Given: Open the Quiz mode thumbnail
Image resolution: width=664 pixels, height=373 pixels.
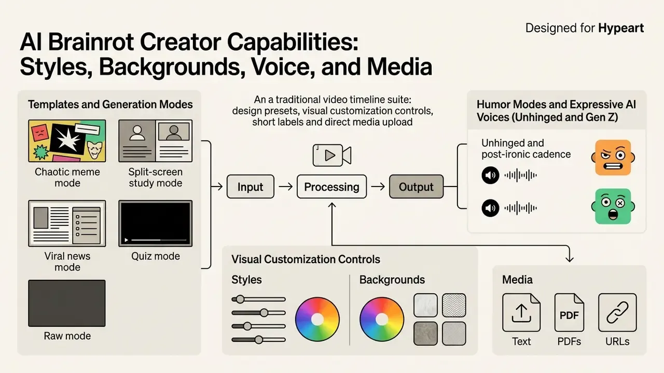Looking at the screenshot, I should (155, 223).
